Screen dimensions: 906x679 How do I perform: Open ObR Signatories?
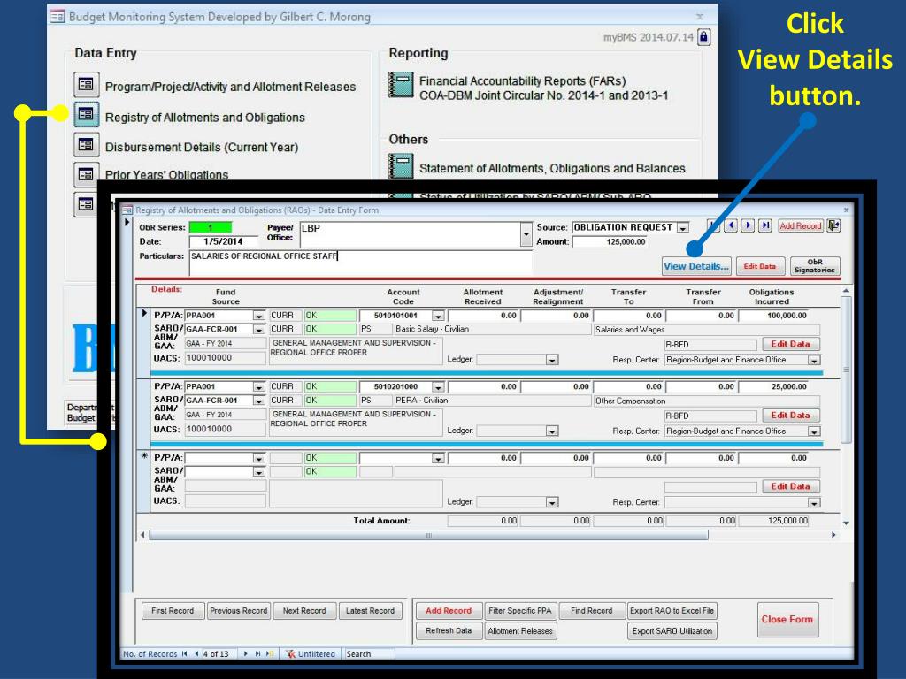point(815,266)
